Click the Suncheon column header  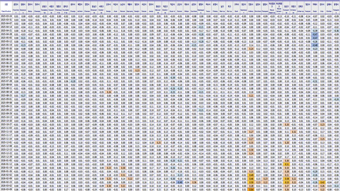tap(194, 8)
